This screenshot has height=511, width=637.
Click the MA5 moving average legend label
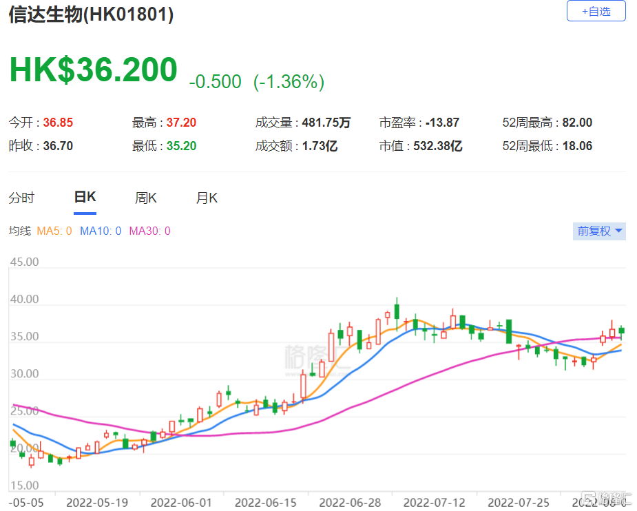point(54,231)
